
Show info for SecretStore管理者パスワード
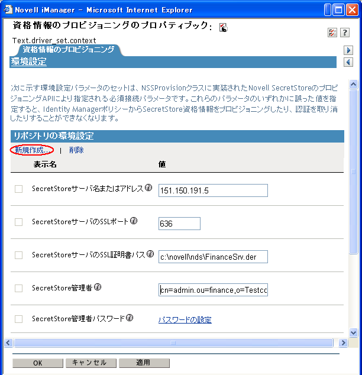[130, 318]
